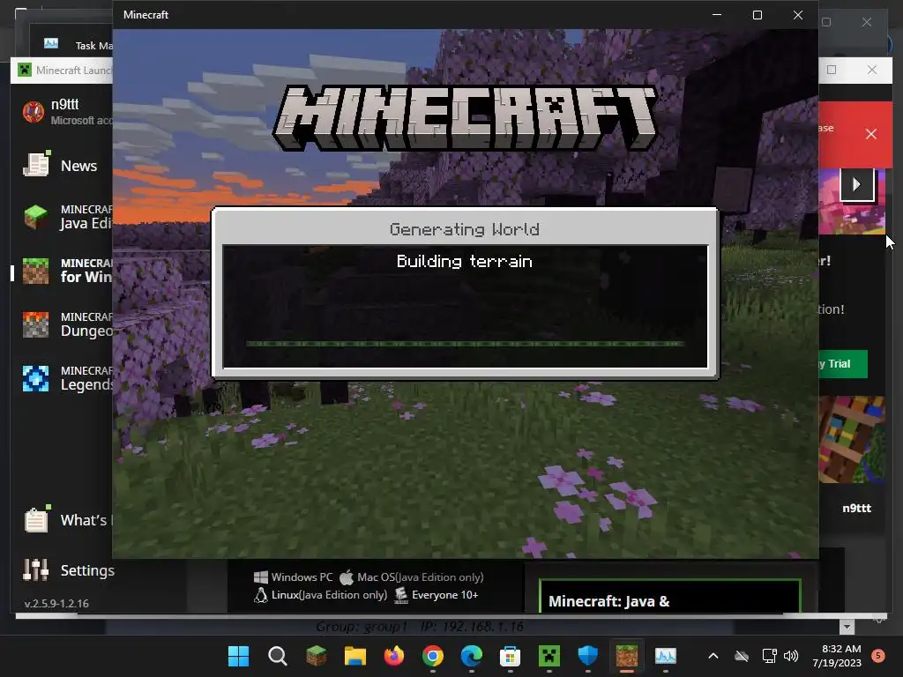The height and width of the screenshot is (677, 903).
Task: Open the News section in Minecraft Launcher
Action: (x=61, y=166)
